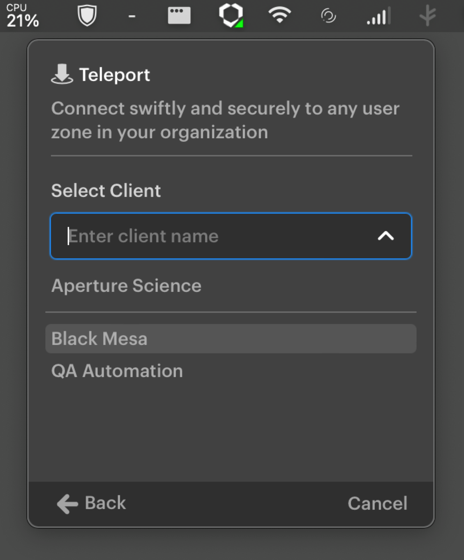Click the dash icon in the menu bar
This screenshot has height=560, width=464.
[x=132, y=16]
